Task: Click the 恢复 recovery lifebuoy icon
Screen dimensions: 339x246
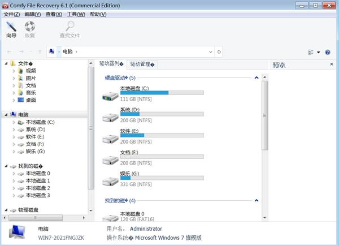Action: pyautogui.click(x=29, y=26)
